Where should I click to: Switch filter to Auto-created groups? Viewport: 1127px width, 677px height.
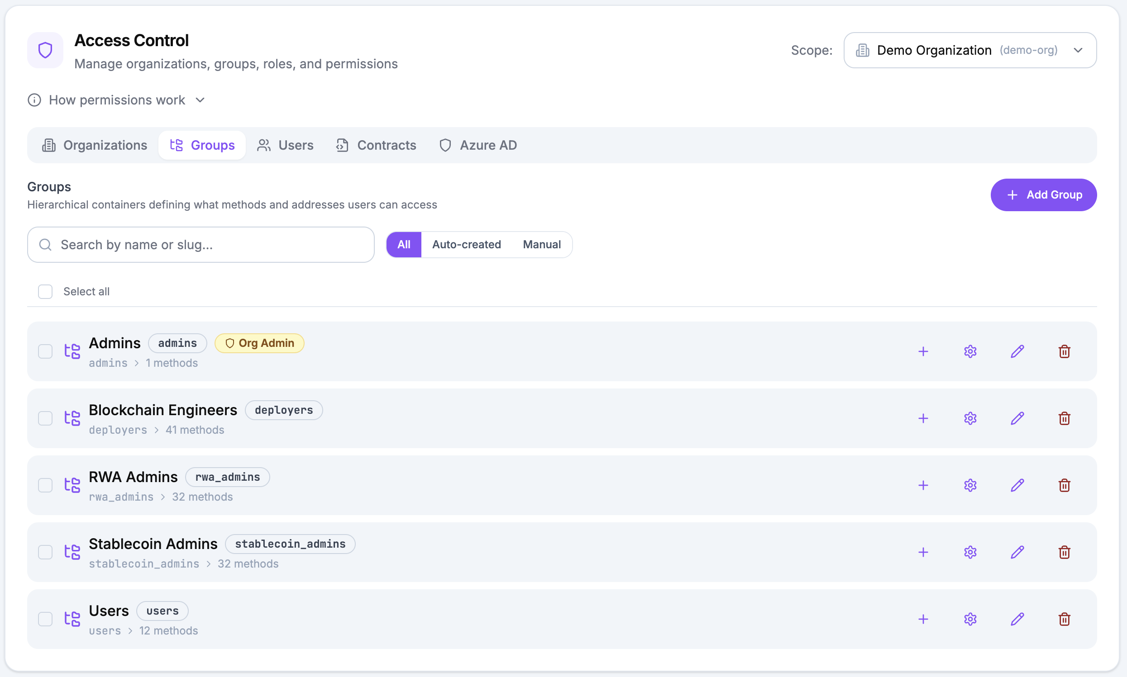tap(467, 244)
